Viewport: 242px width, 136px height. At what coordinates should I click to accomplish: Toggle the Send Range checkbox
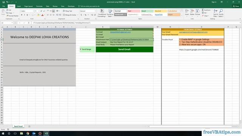coord(81,49)
